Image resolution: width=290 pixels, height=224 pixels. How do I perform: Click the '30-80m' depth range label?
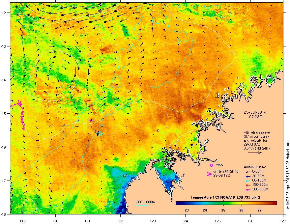tap(258, 176)
